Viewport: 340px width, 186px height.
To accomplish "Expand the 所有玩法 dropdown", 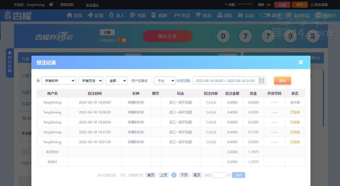I will coord(90,81).
